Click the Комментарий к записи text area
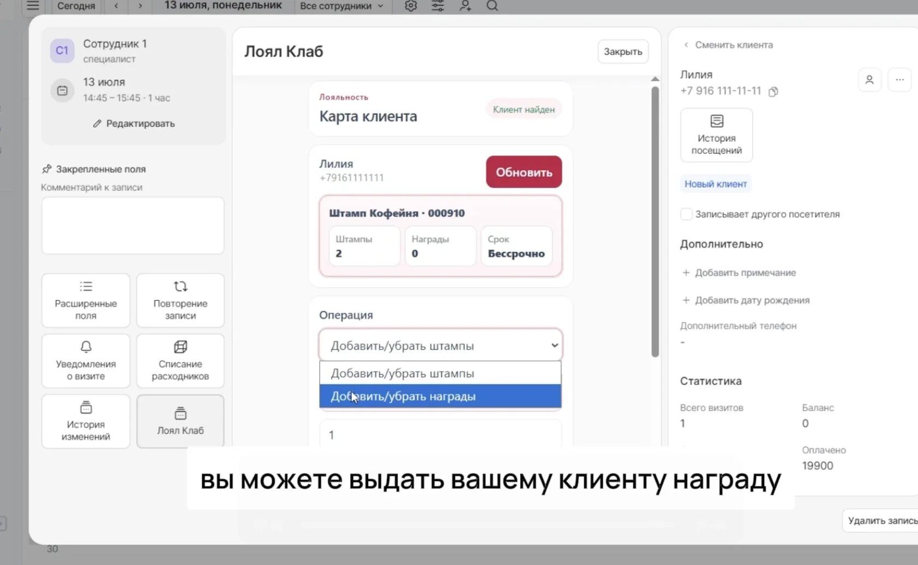918x565 pixels. (x=133, y=225)
